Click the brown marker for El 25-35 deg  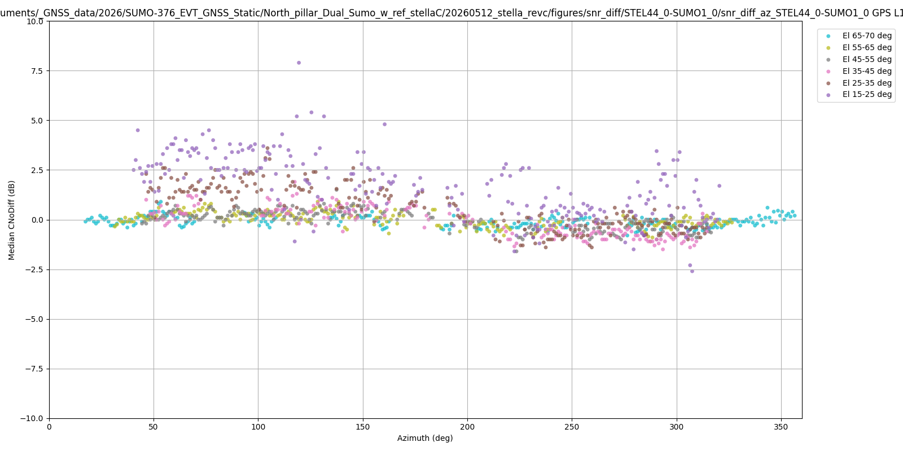[828, 83]
